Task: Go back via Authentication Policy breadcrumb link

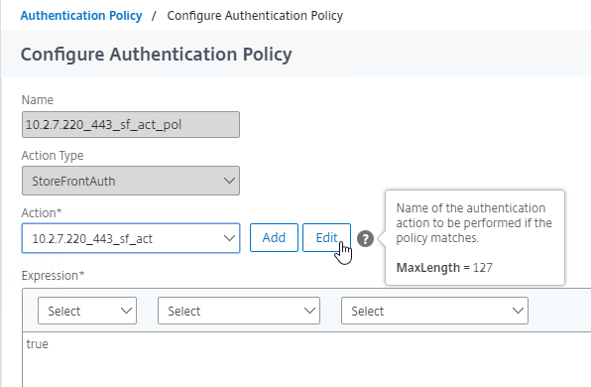Action: [x=81, y=16]
